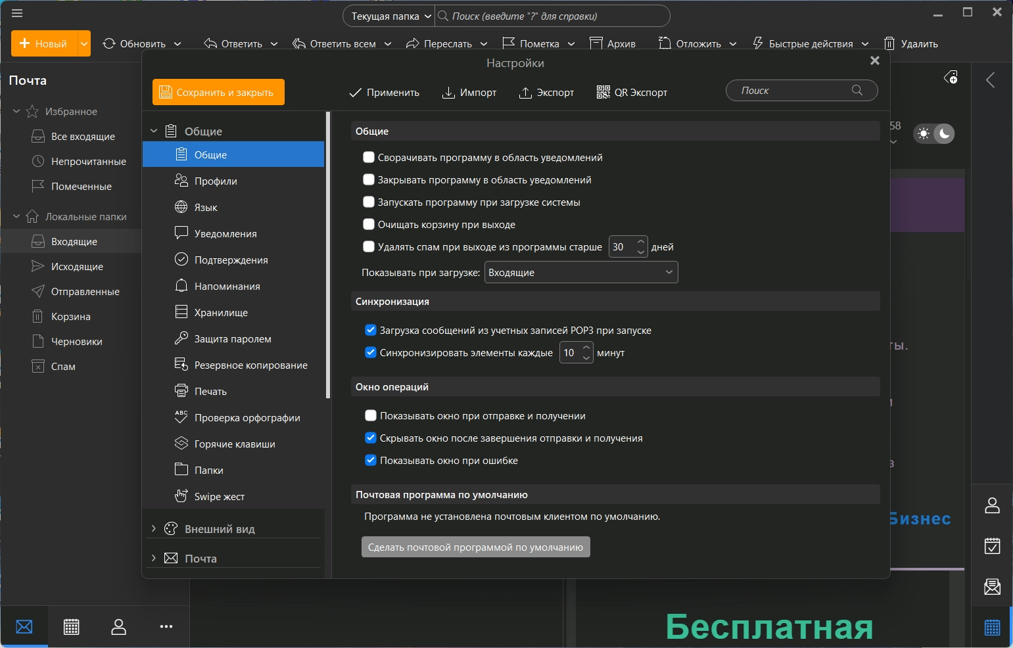Viewport: 1013px width, 648px height.
Task: Click the QR Экспорт icon
Action: [603, 93]
